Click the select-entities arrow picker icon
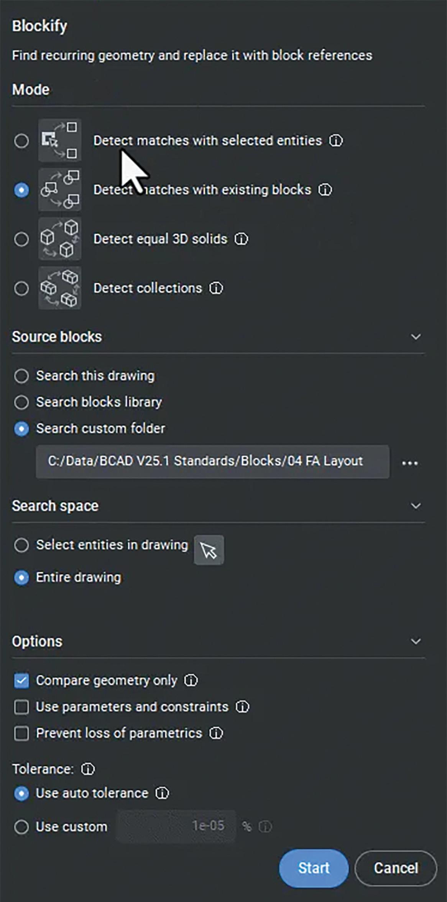 (x=209, y=550)
